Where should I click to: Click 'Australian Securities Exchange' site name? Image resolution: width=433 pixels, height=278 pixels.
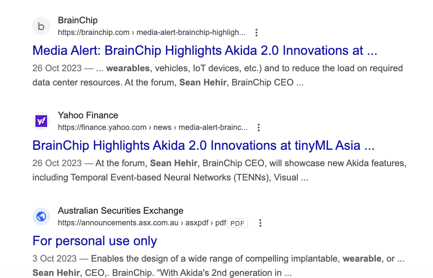pyautogui.click(x=121, y=211)
